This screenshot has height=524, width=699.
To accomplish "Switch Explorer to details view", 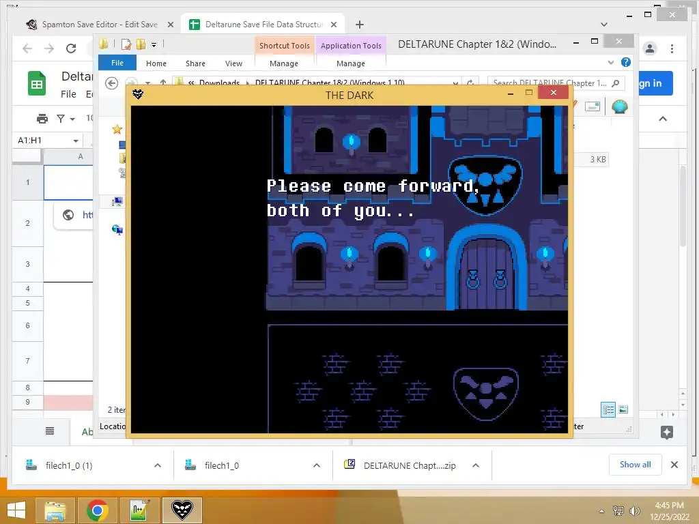I will (608, 409).
